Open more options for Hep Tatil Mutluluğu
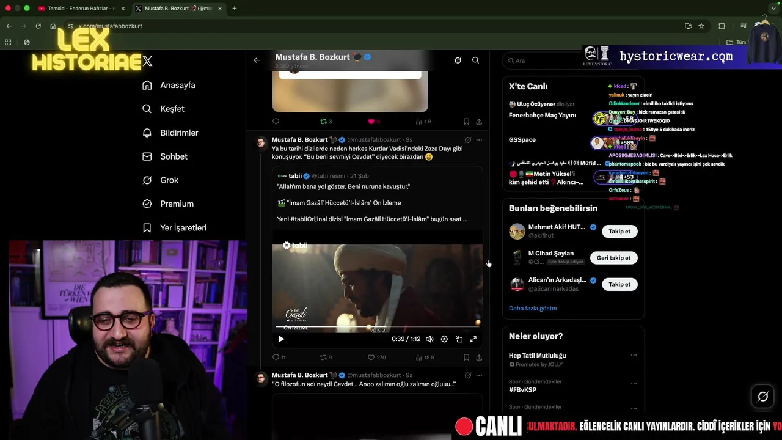This screenshot has height=440, width=782. coord(634,355)
